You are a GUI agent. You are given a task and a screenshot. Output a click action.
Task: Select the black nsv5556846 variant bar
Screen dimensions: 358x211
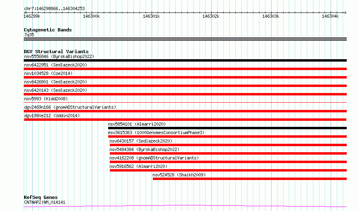point(185,60)
